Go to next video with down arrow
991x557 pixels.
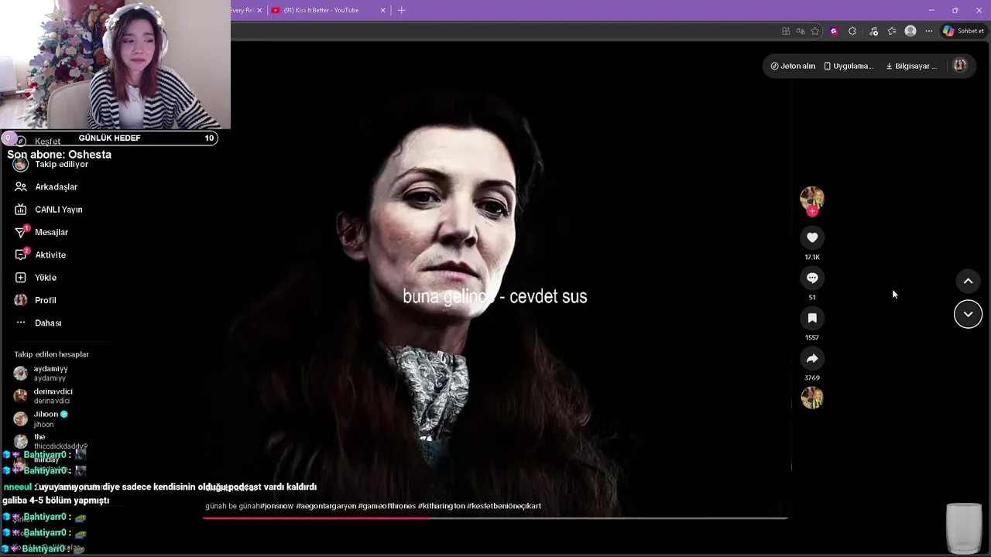[968, 314]
